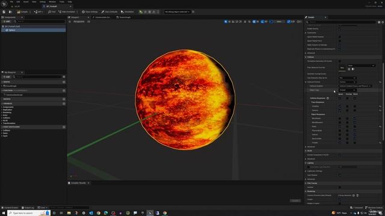Image resolution: width=385 pixels, height=216 pixels.
Task: Reset Camera response to default
Action: (380, 110)
